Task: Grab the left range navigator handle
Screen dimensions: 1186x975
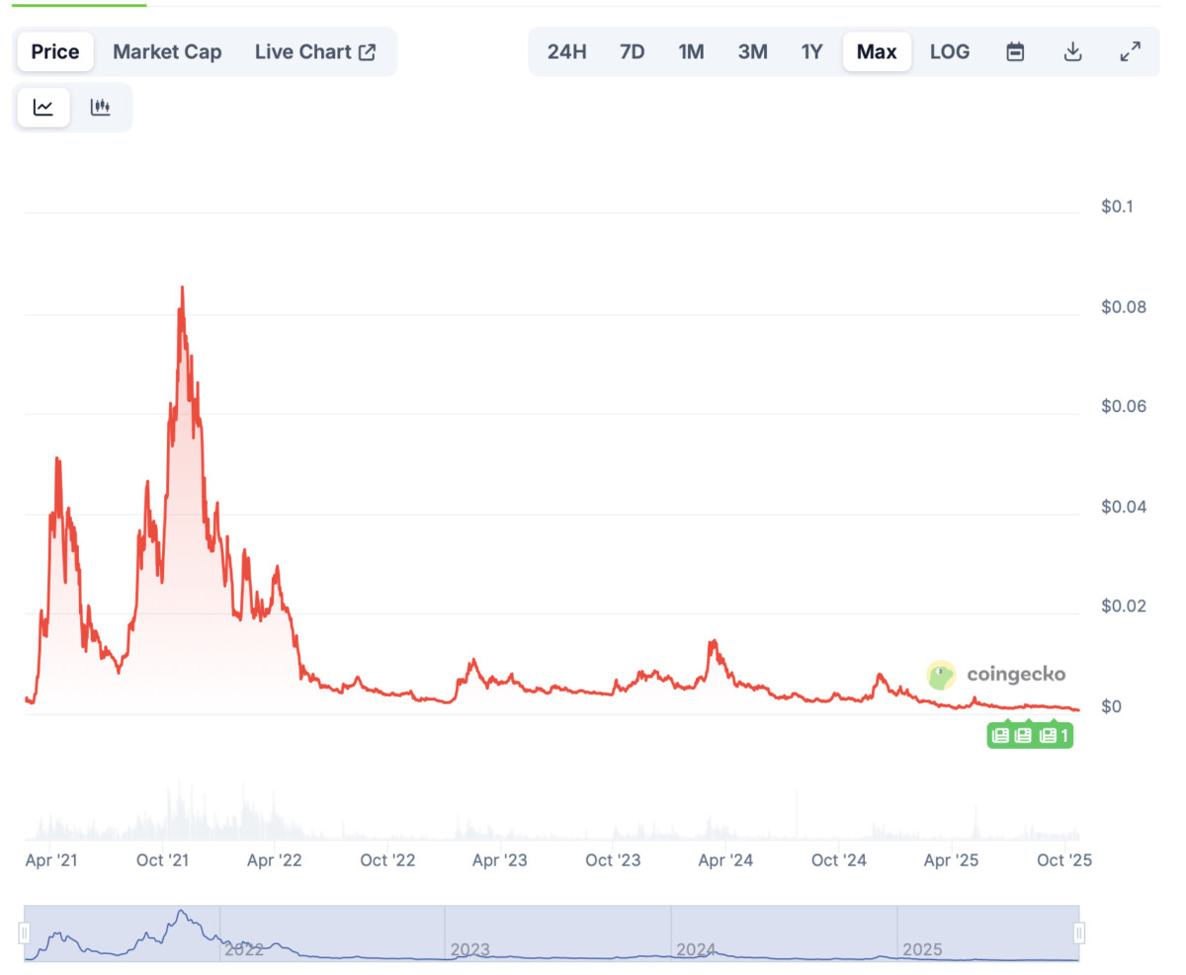Action: (25, 933)
